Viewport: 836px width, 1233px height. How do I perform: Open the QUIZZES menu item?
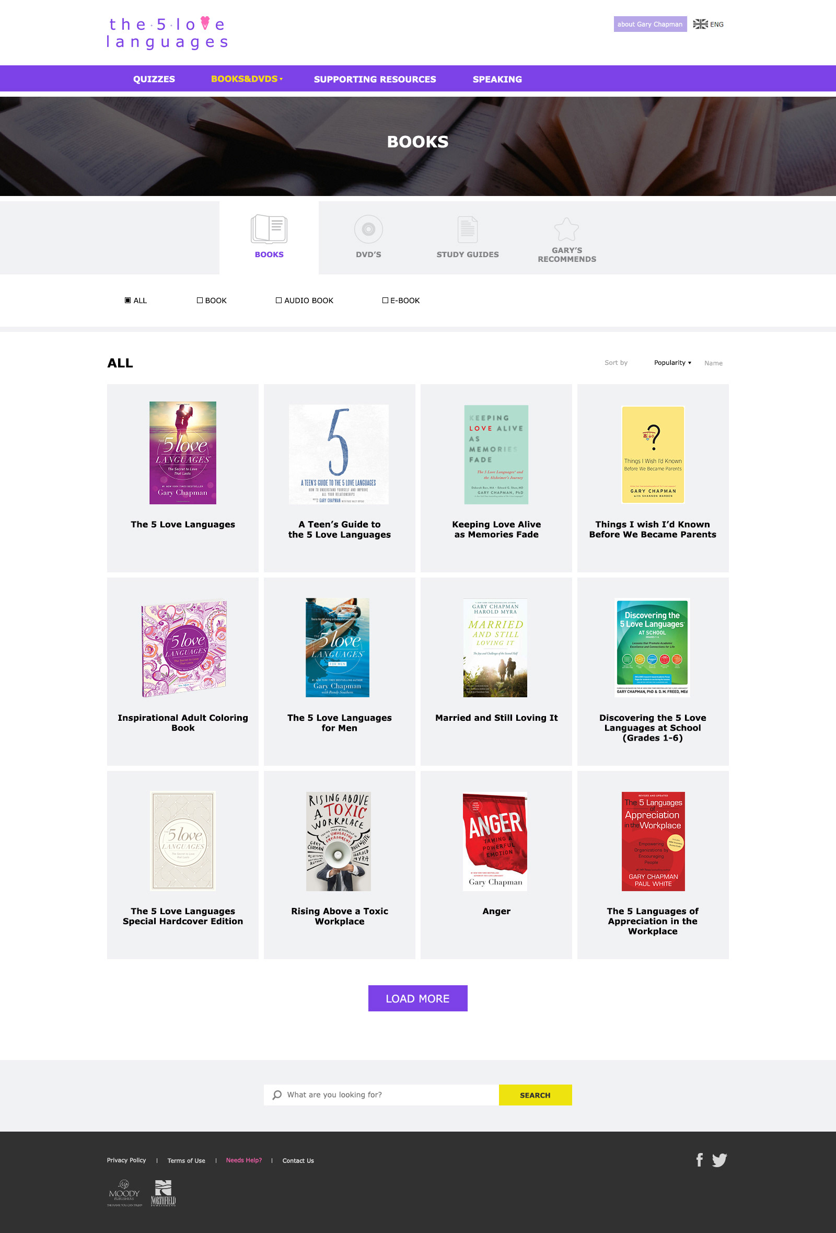154,79
